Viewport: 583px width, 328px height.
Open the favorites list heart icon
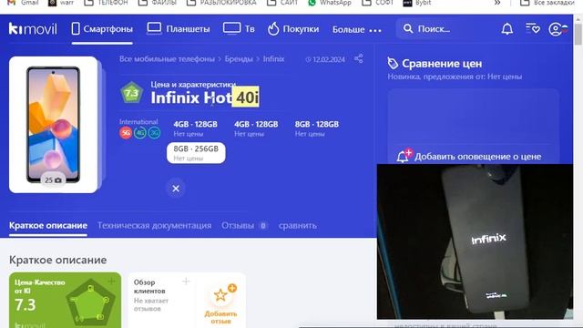coord(532,28)
